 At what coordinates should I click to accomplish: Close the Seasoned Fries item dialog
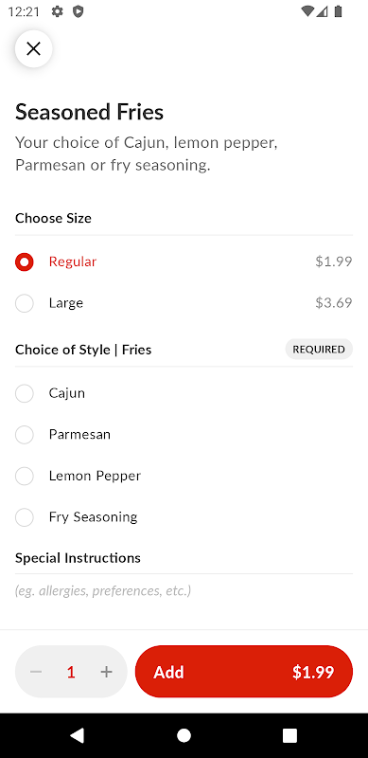[x=33, y=48]
